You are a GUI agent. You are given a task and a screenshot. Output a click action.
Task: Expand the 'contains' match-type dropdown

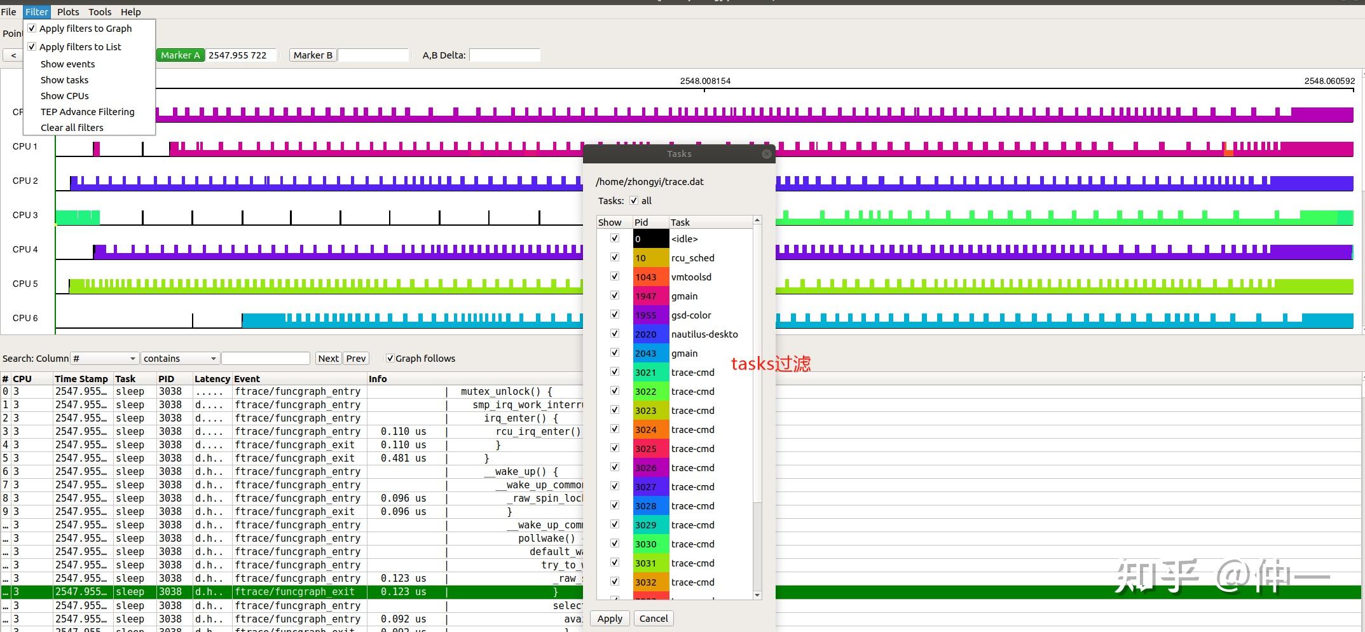click(180, 359)
